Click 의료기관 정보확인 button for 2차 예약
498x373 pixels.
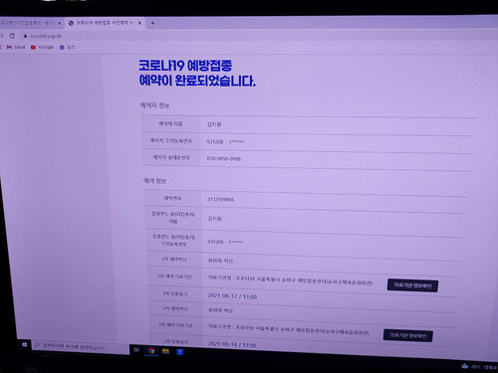pyautogui.click(x=408, y=335)
